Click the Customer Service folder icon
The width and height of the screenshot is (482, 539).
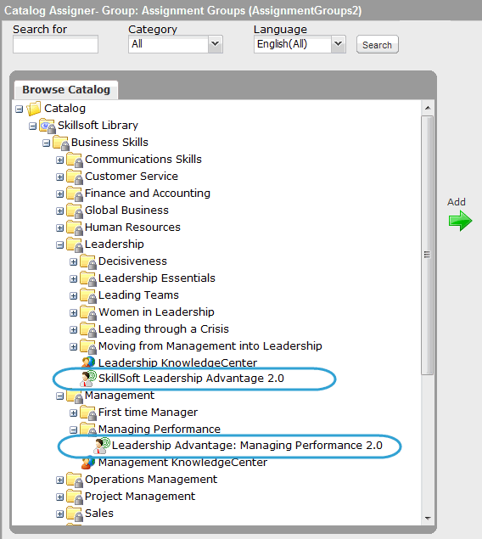click(74, 177)
